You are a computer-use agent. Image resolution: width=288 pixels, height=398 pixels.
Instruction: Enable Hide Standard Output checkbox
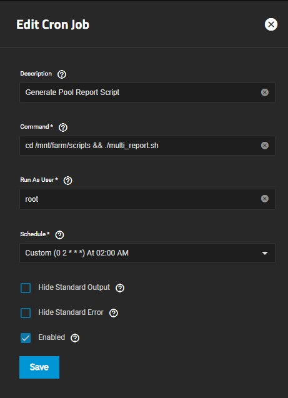[x=26, y=288]
